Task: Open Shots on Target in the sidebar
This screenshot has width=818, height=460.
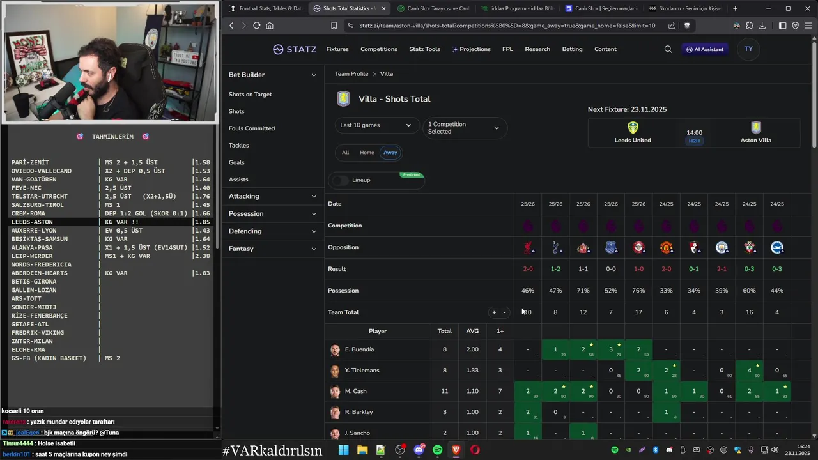Action: (x=250, y=94)
